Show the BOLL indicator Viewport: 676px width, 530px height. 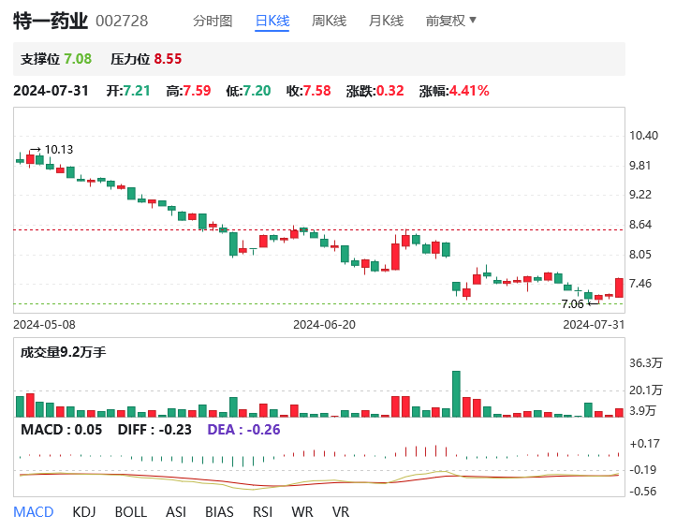click(x=131, y=512)
